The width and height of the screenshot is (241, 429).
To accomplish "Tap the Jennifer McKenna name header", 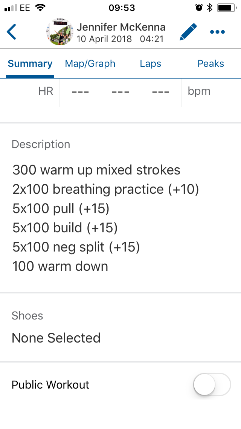I will coord(121,27).
